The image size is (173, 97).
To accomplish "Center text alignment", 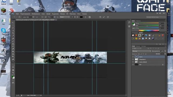I will pyautogui.click(x=75, y=17).
